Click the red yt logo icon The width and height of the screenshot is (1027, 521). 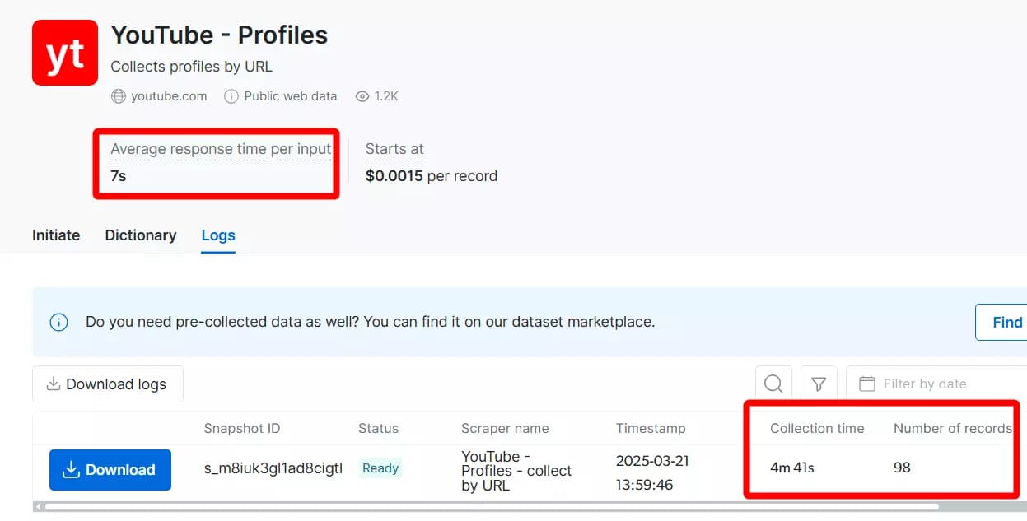pos(65,53)
